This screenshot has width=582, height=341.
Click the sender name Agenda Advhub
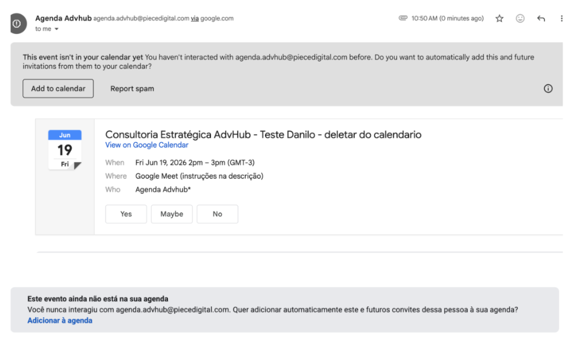click(x=64, y=18)
